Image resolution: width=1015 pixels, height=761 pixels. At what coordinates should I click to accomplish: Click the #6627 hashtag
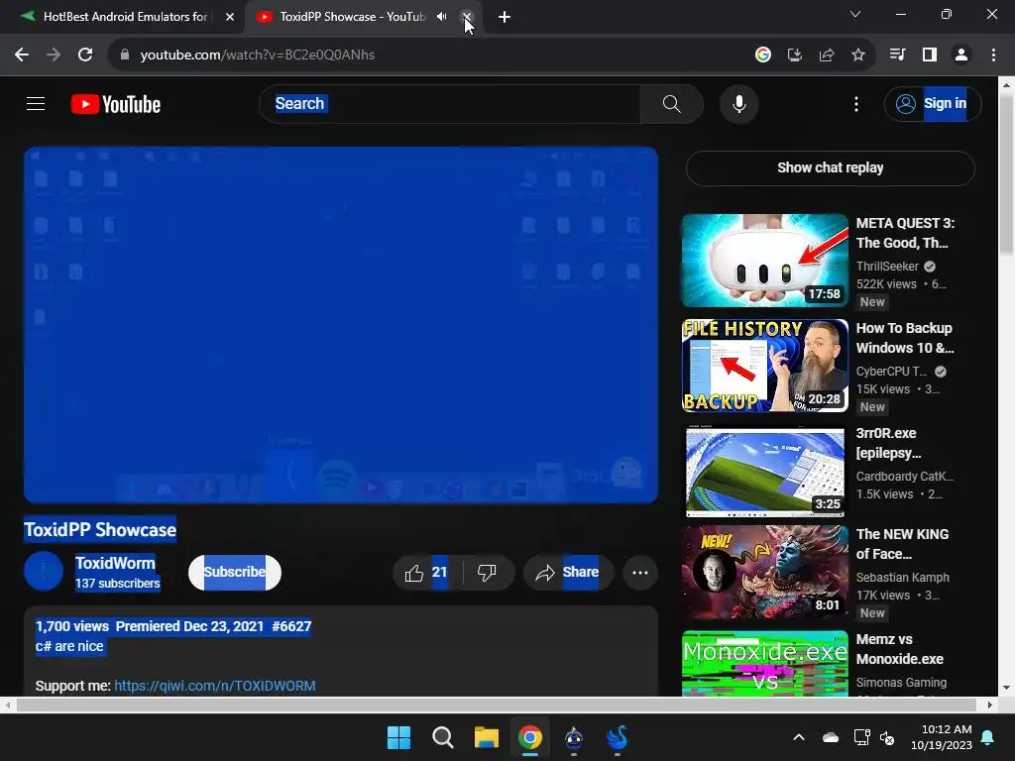(x=291, y=626)
